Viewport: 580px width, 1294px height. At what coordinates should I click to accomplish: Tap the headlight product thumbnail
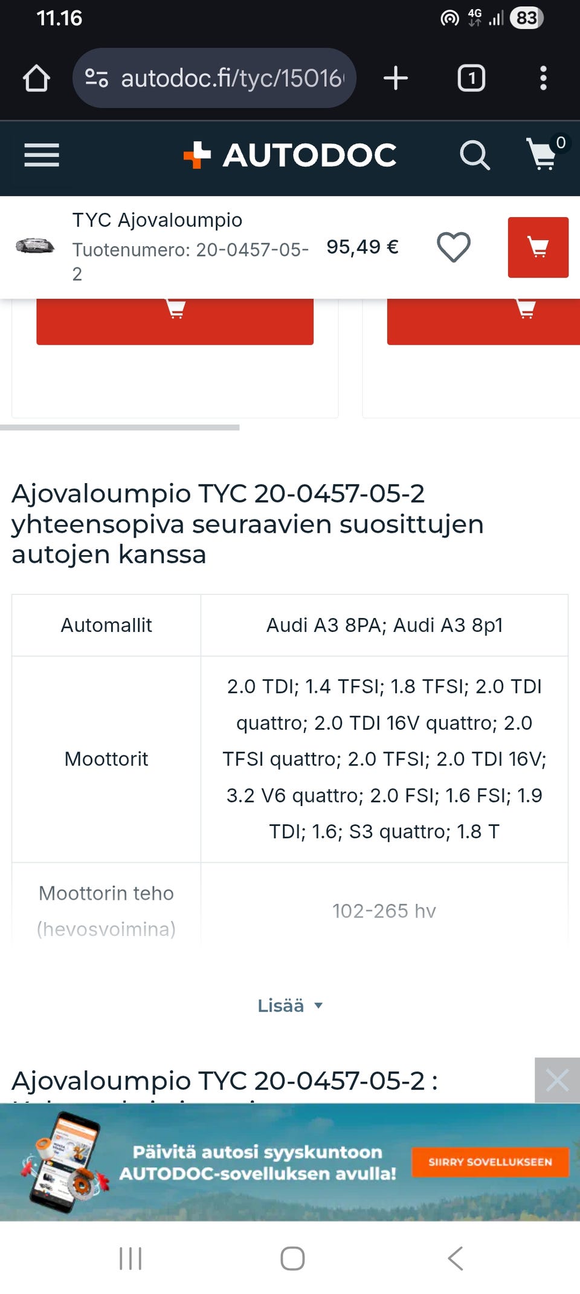(x=34, y=247)
